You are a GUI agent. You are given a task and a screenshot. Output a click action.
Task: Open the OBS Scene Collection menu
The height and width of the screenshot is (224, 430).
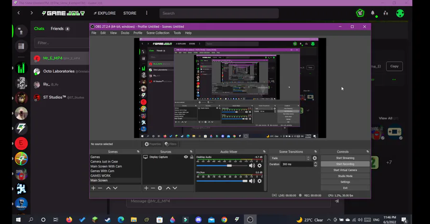[x=158, y=33]
